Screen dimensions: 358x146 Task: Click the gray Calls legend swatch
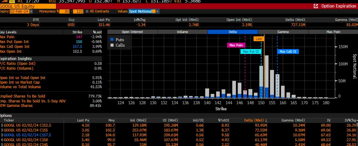(x=112, y=45)
